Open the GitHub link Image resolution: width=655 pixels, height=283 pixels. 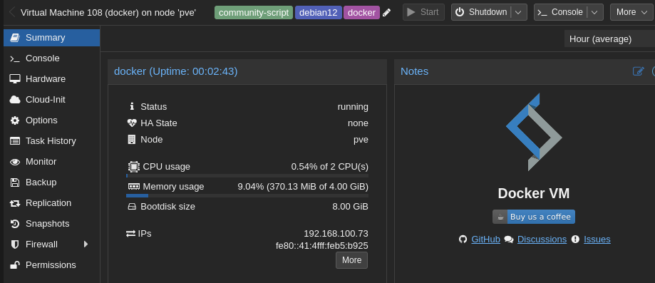[486, 240]
